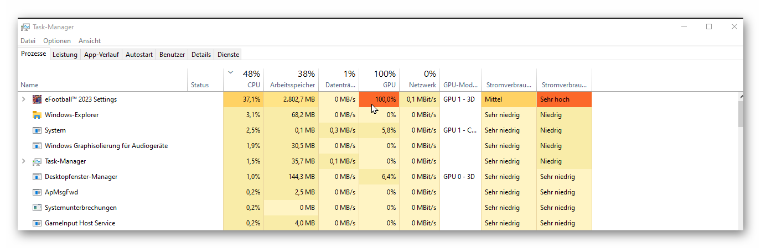This screenshot has width=761, height=248.
Task: Switch to the Autostart tab
Action: (139, 55)
